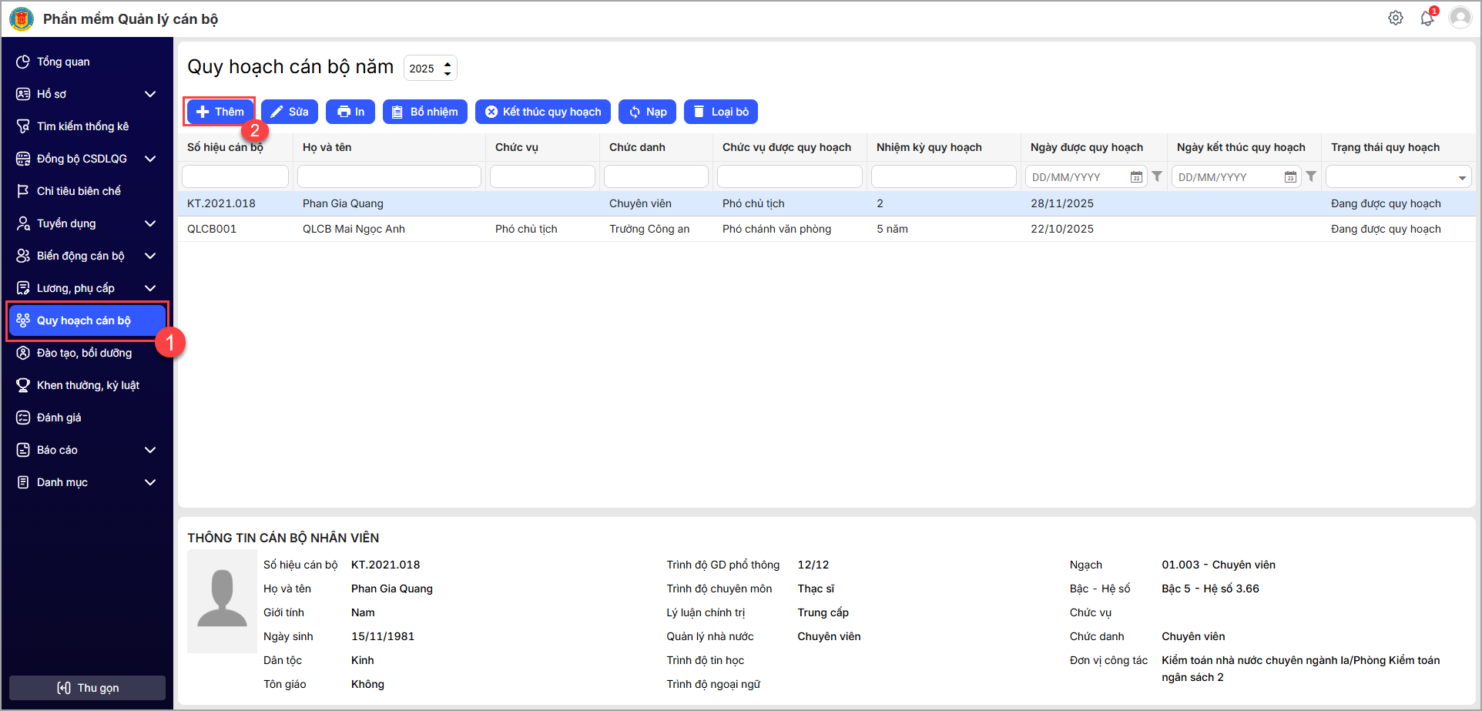Screen dimensions: 1482x711
Task: Open the settings gear icon
Action: click(1395, 18)
